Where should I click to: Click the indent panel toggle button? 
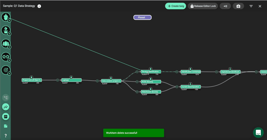pos(225,6)
